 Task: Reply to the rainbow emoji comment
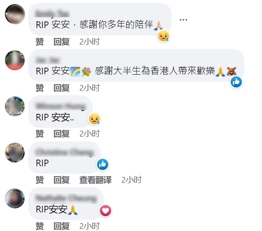(x=62, y=88)
